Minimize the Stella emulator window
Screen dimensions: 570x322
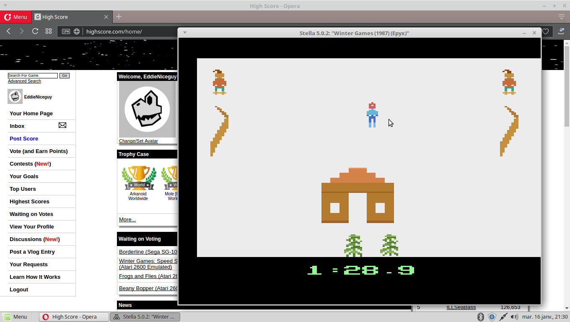coord(524,33)
